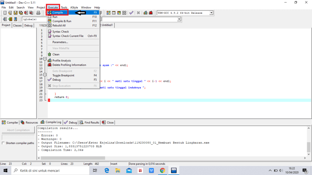Enable the Shorten compiler paths checkbox
This screenshot has width=312, height=175.
coord(3,143)
